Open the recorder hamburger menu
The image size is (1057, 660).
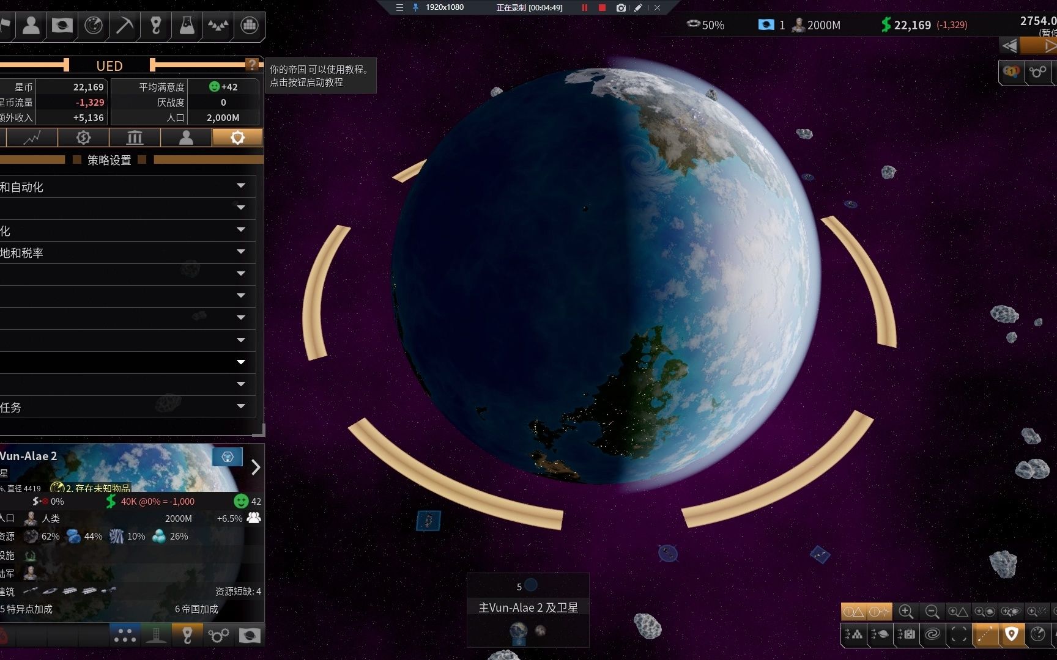(399, 7)
